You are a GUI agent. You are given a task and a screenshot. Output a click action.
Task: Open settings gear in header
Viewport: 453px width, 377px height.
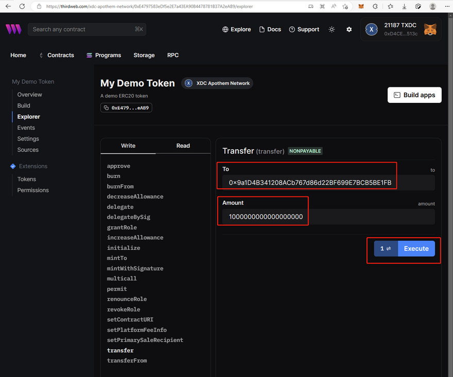[349, 29]
